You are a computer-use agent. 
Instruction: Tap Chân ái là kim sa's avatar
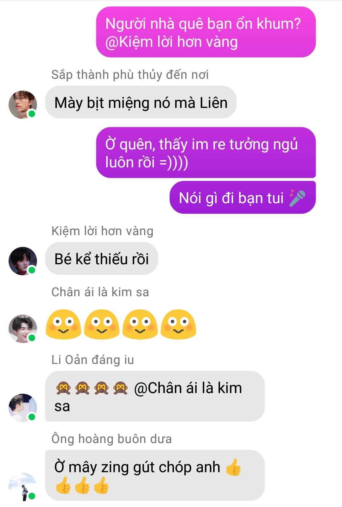[22, 329]
